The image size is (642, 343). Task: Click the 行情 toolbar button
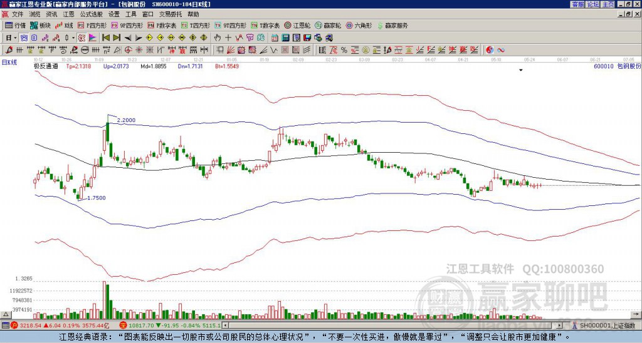pyautogui.click(x=16, y=25)
